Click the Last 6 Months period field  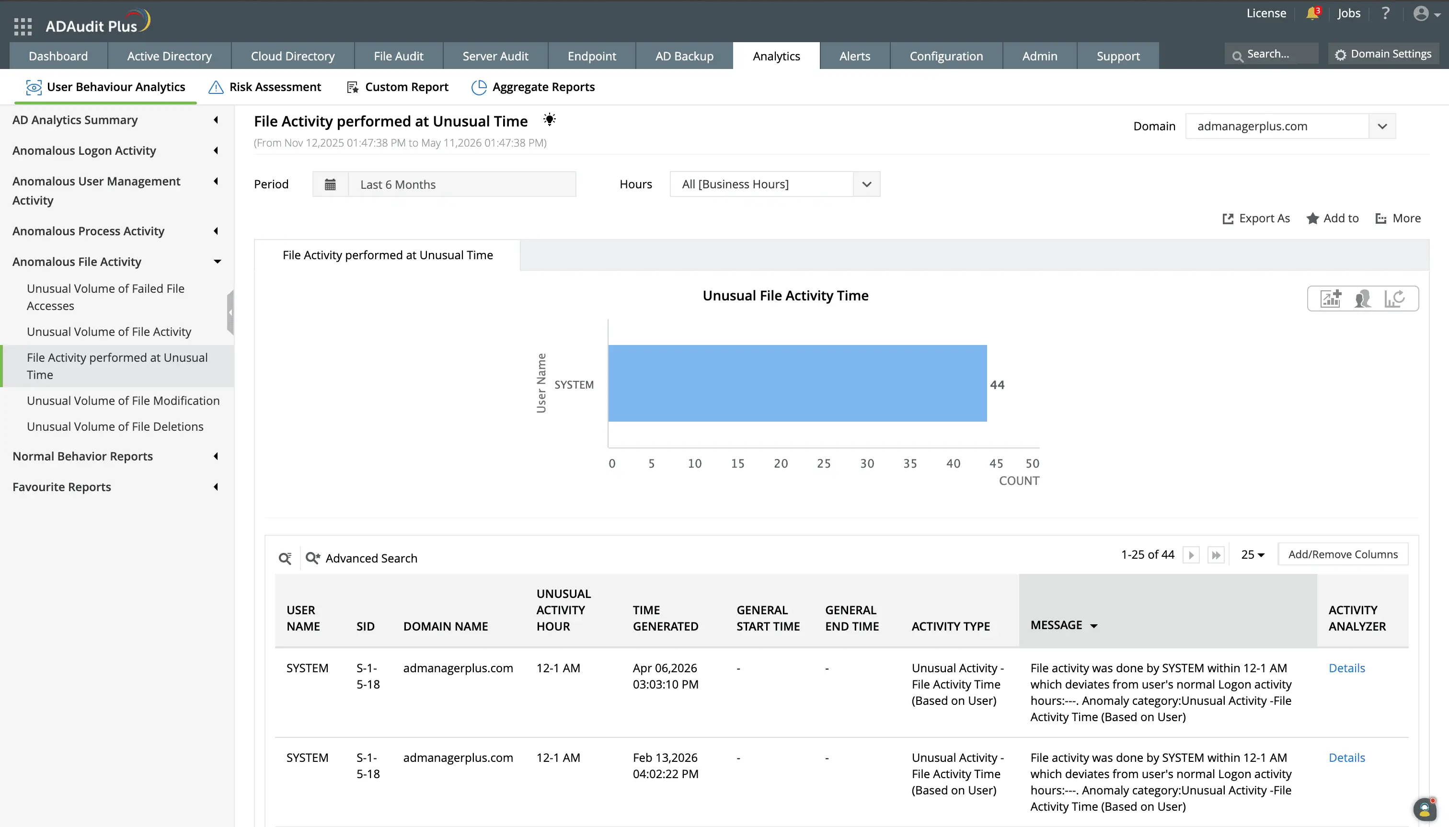pos(462,184)
